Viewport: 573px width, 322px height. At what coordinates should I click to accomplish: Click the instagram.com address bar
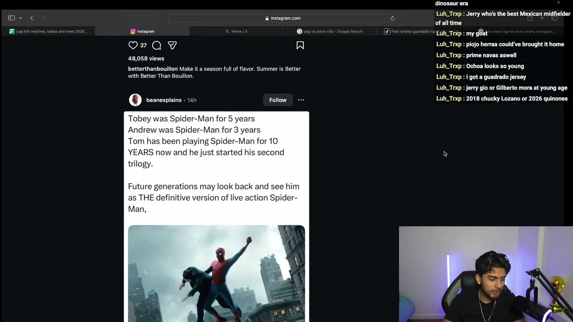283,18
